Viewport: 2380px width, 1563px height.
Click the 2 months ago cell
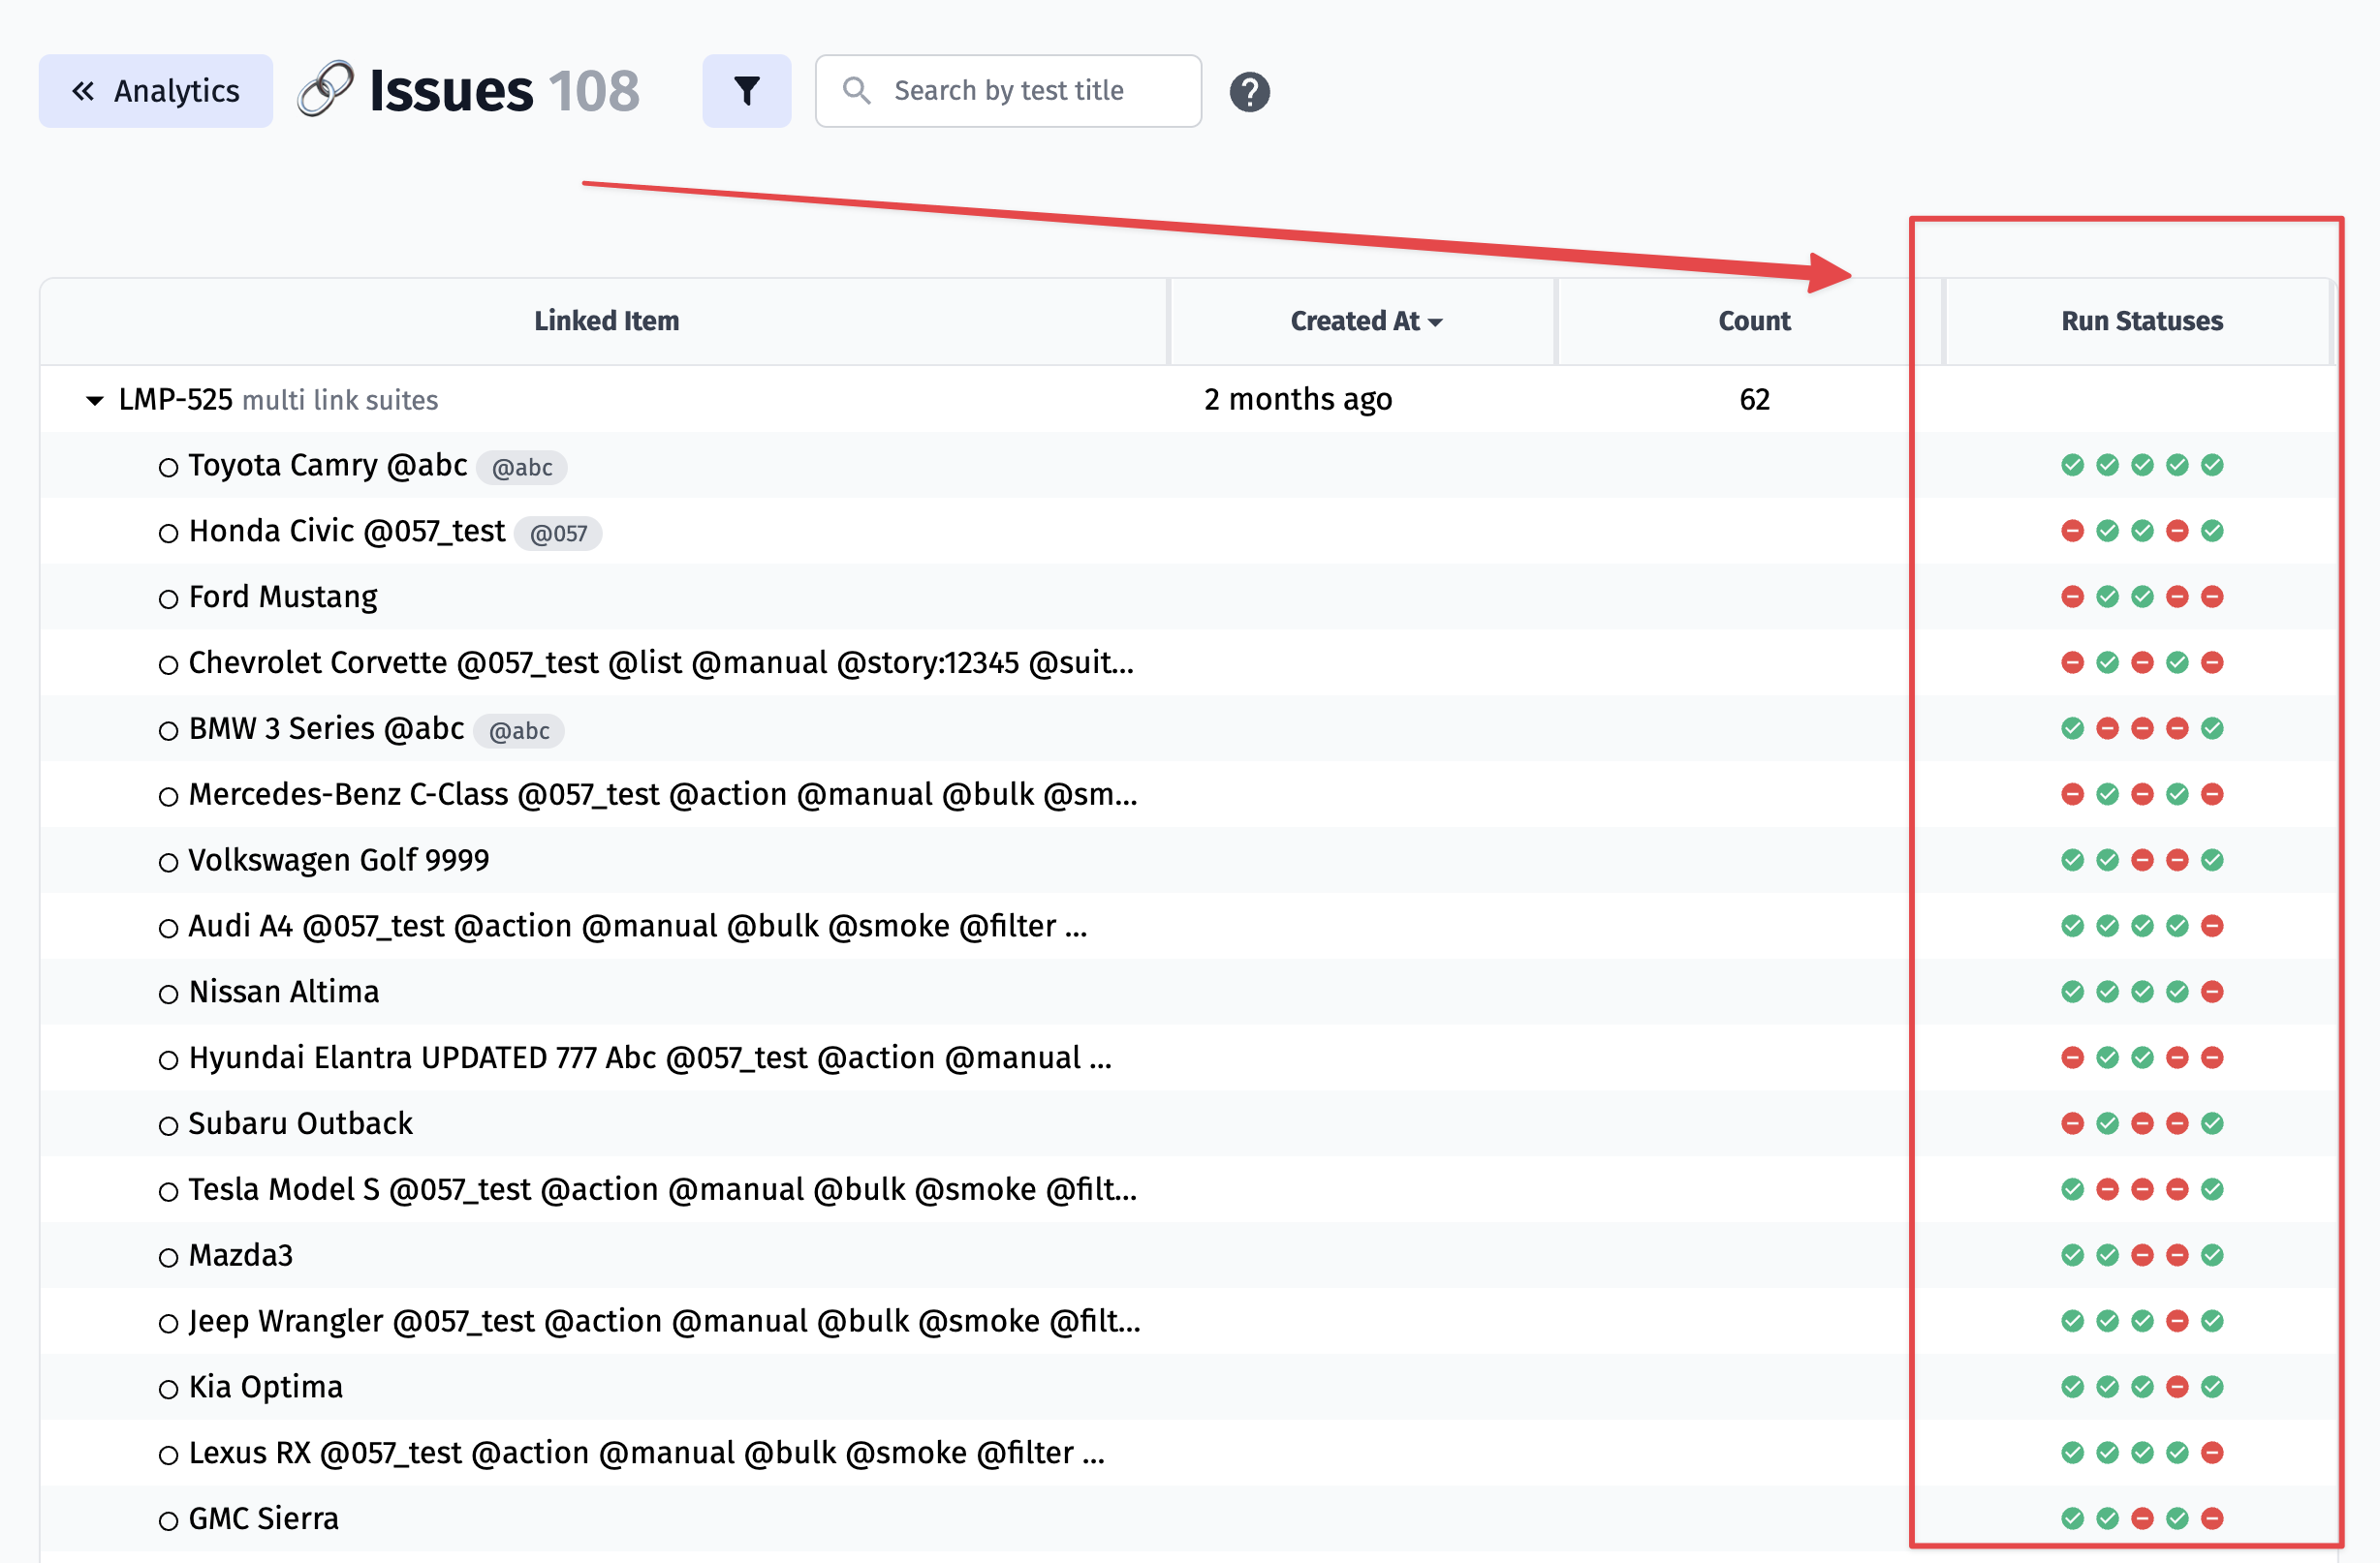(x=1298, y=400)
